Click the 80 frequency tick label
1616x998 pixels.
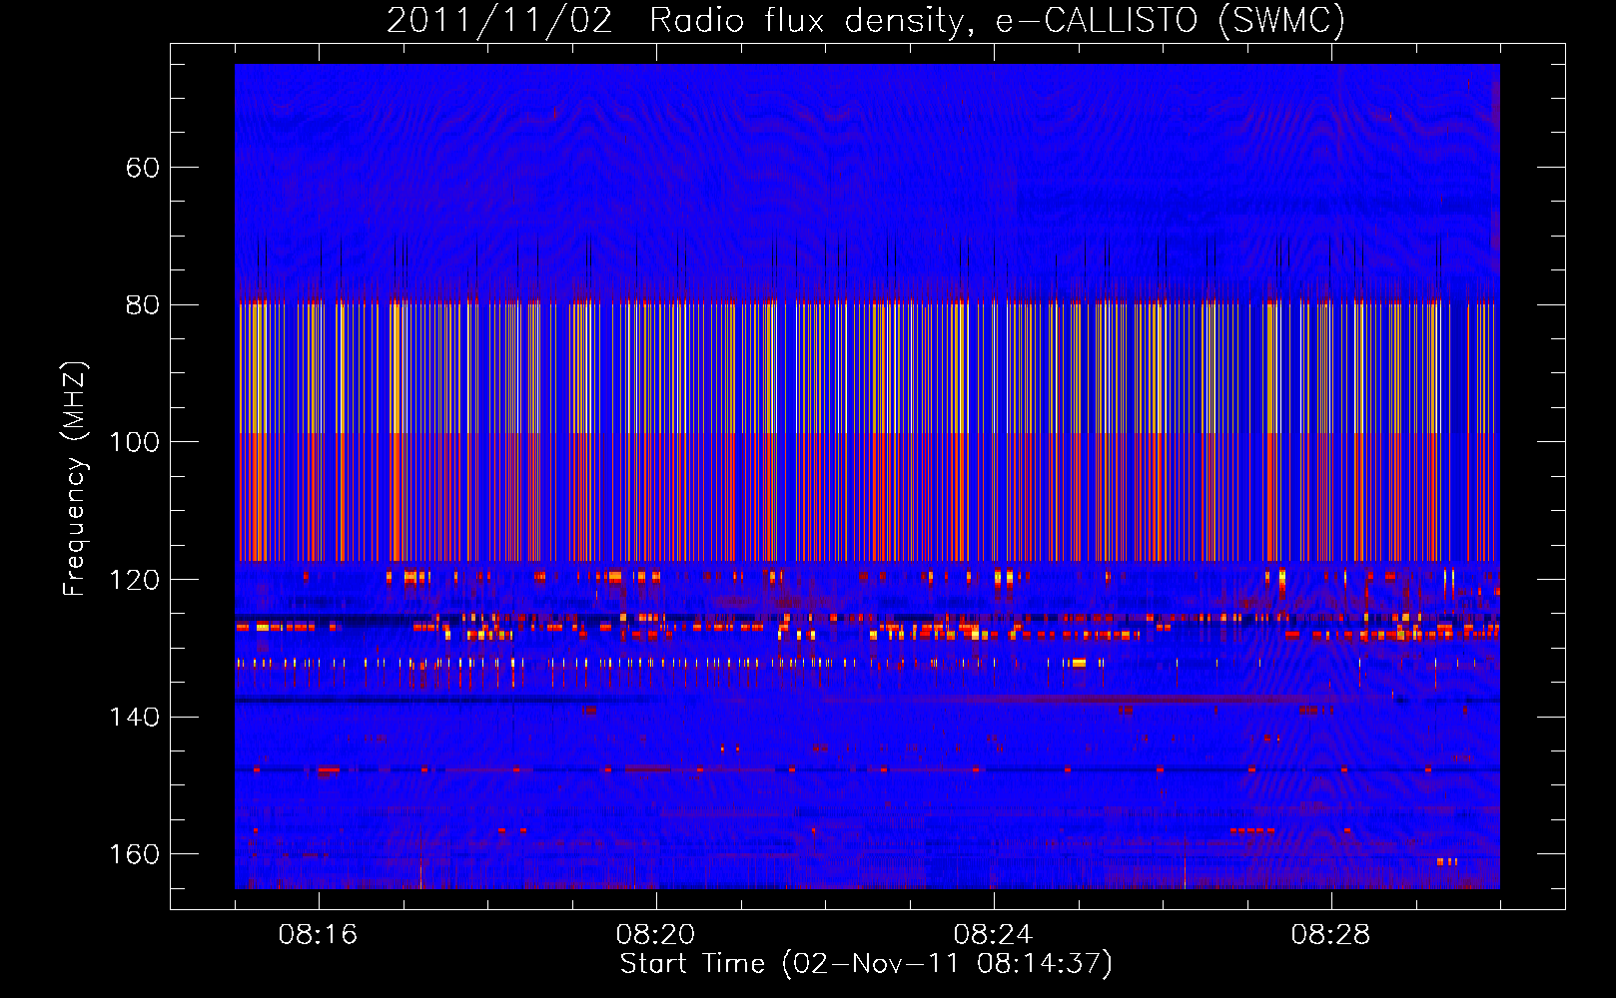(x=143, y=305)
